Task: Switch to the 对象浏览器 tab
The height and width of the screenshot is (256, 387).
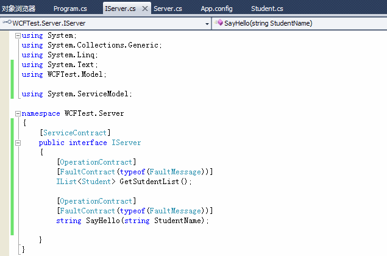Action: click(x=18, y=9)
